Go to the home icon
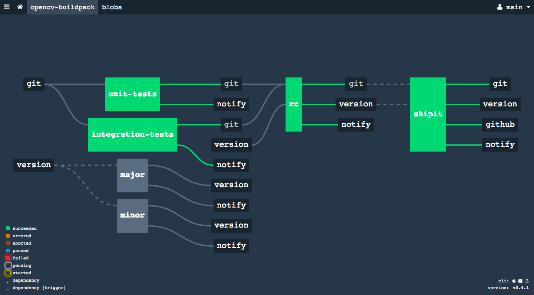This screenshot has height=295, width=534. [20, 7]
